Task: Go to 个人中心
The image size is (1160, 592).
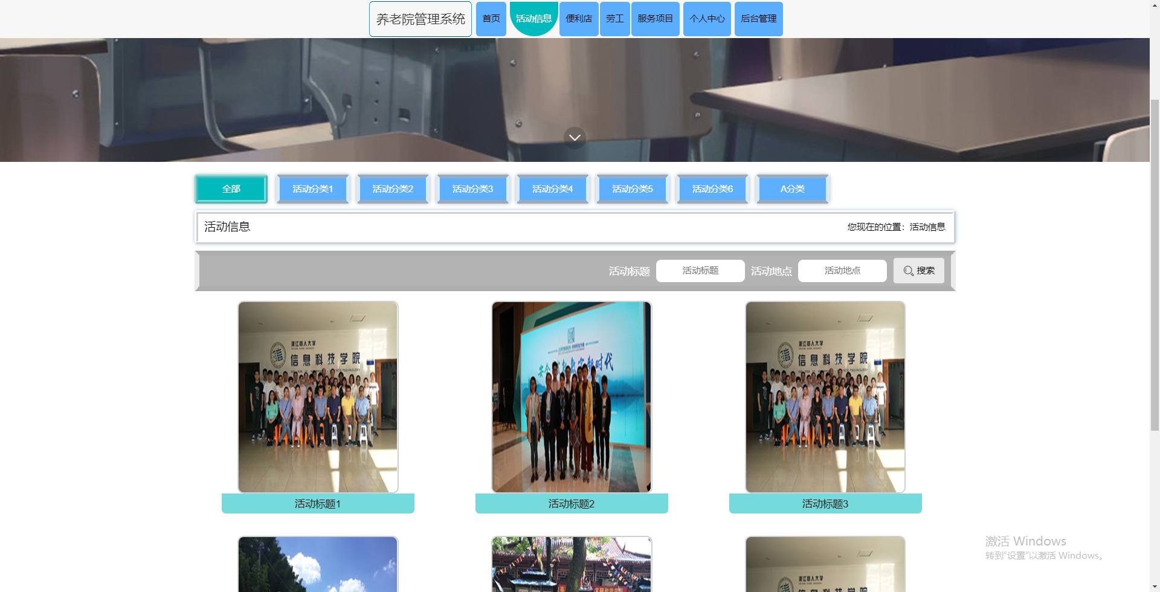Action: tap(706, 19)
